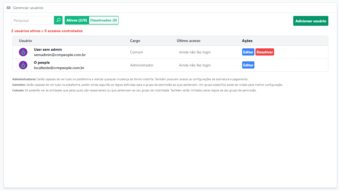
Task: Click the Usuário column header
Action: point(26,41)
